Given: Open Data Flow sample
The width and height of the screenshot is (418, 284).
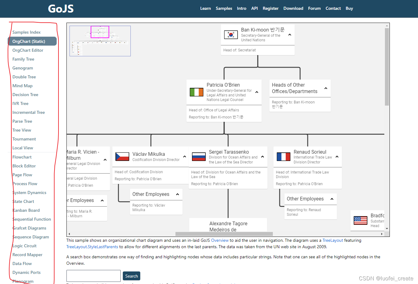Looking at the screenshot, I should (22, 263).
